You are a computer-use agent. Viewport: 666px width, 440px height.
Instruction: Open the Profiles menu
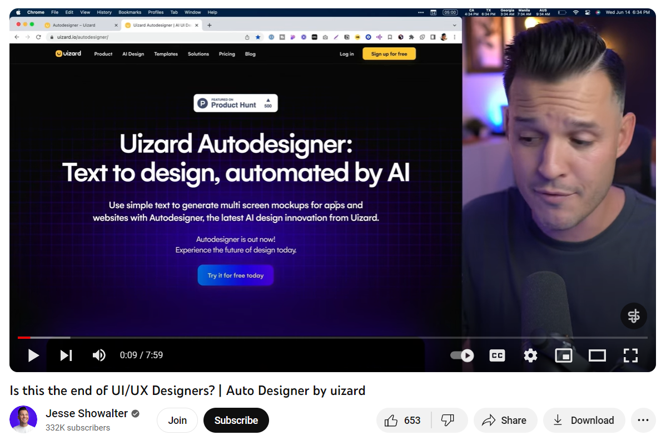156,12
